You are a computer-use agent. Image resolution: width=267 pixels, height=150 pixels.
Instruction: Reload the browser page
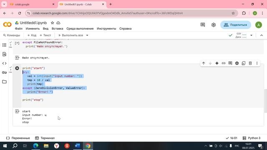point(20,13)
